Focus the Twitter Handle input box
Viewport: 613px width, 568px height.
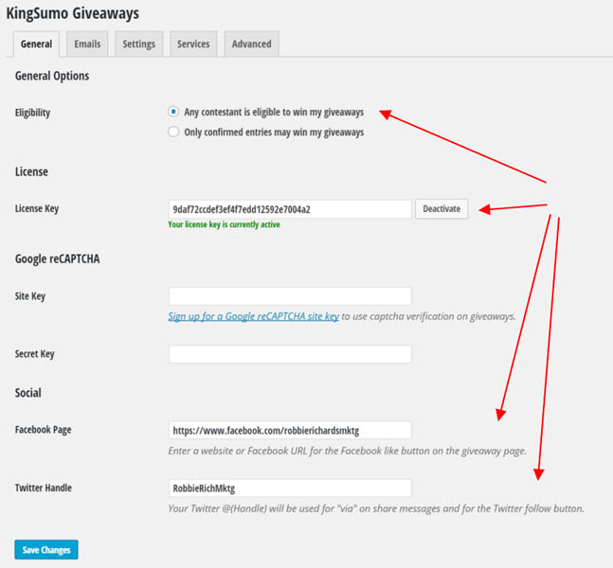coord(289,488)
